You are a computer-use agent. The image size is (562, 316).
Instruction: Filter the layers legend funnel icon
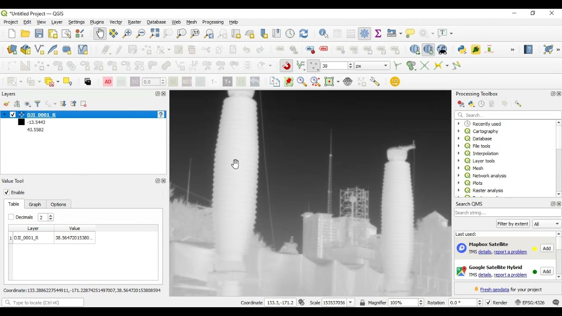tap(38, 104)
